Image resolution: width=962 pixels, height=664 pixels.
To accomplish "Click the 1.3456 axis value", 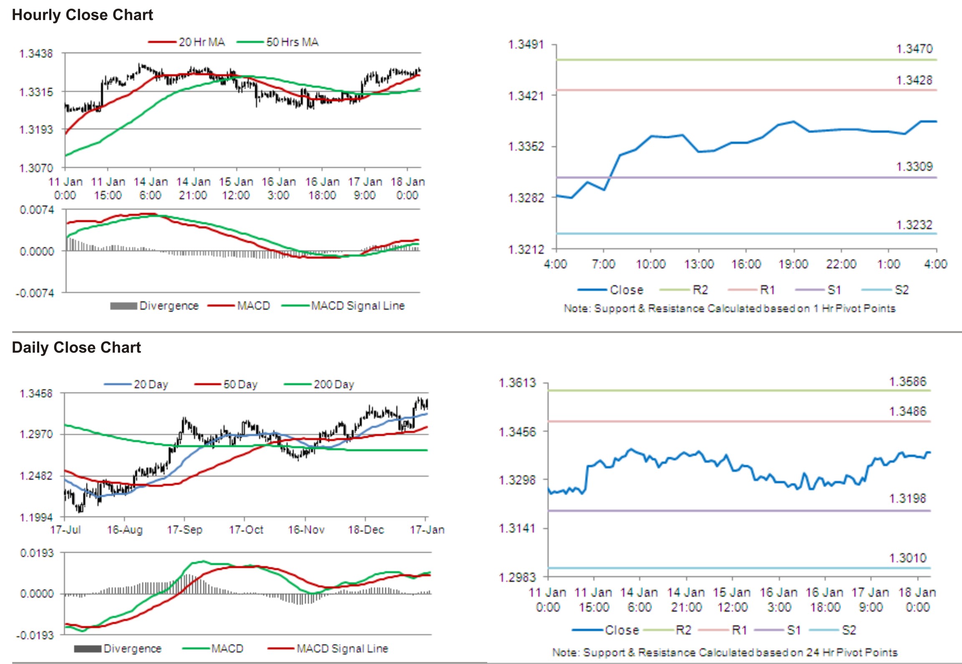I will coord(518,432).
